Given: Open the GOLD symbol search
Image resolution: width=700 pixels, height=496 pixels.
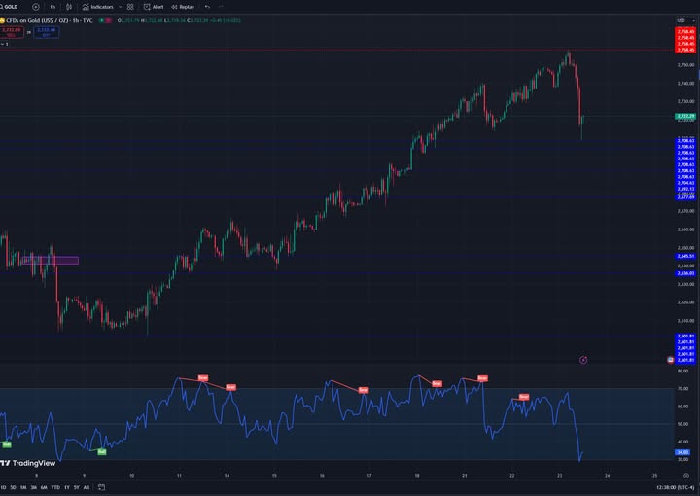Looking at the screenshot, I should 12,6.
